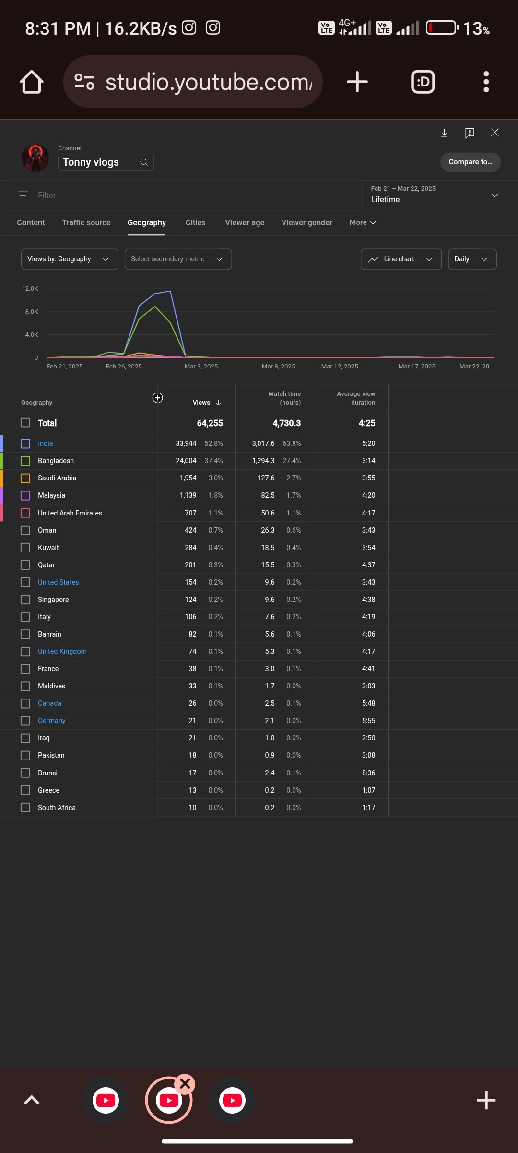The width and height of the screenshot is (518, 1153).
Task: Tap the browser home icon
Action: (32, 82)
